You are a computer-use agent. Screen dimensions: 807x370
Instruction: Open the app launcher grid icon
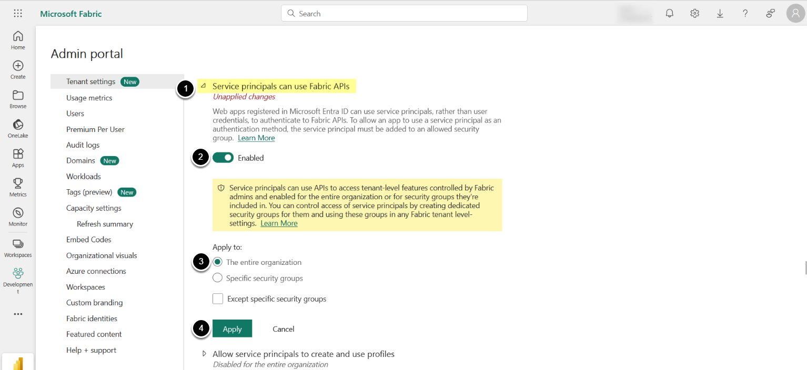[18, 14]
